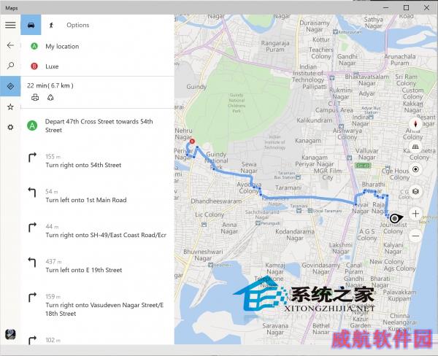Show my location on map

coord(415,169)
